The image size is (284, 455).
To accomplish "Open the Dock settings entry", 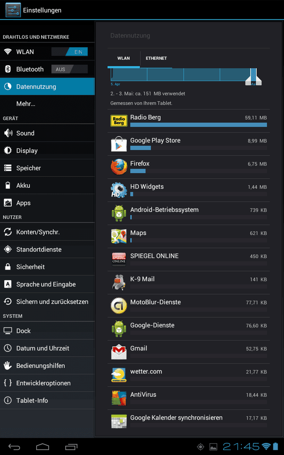I will click(47, 331).
